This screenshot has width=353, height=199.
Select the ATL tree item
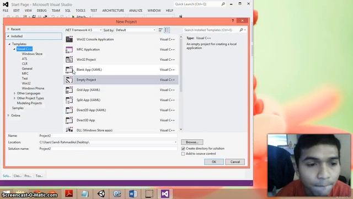click(24, 59)
